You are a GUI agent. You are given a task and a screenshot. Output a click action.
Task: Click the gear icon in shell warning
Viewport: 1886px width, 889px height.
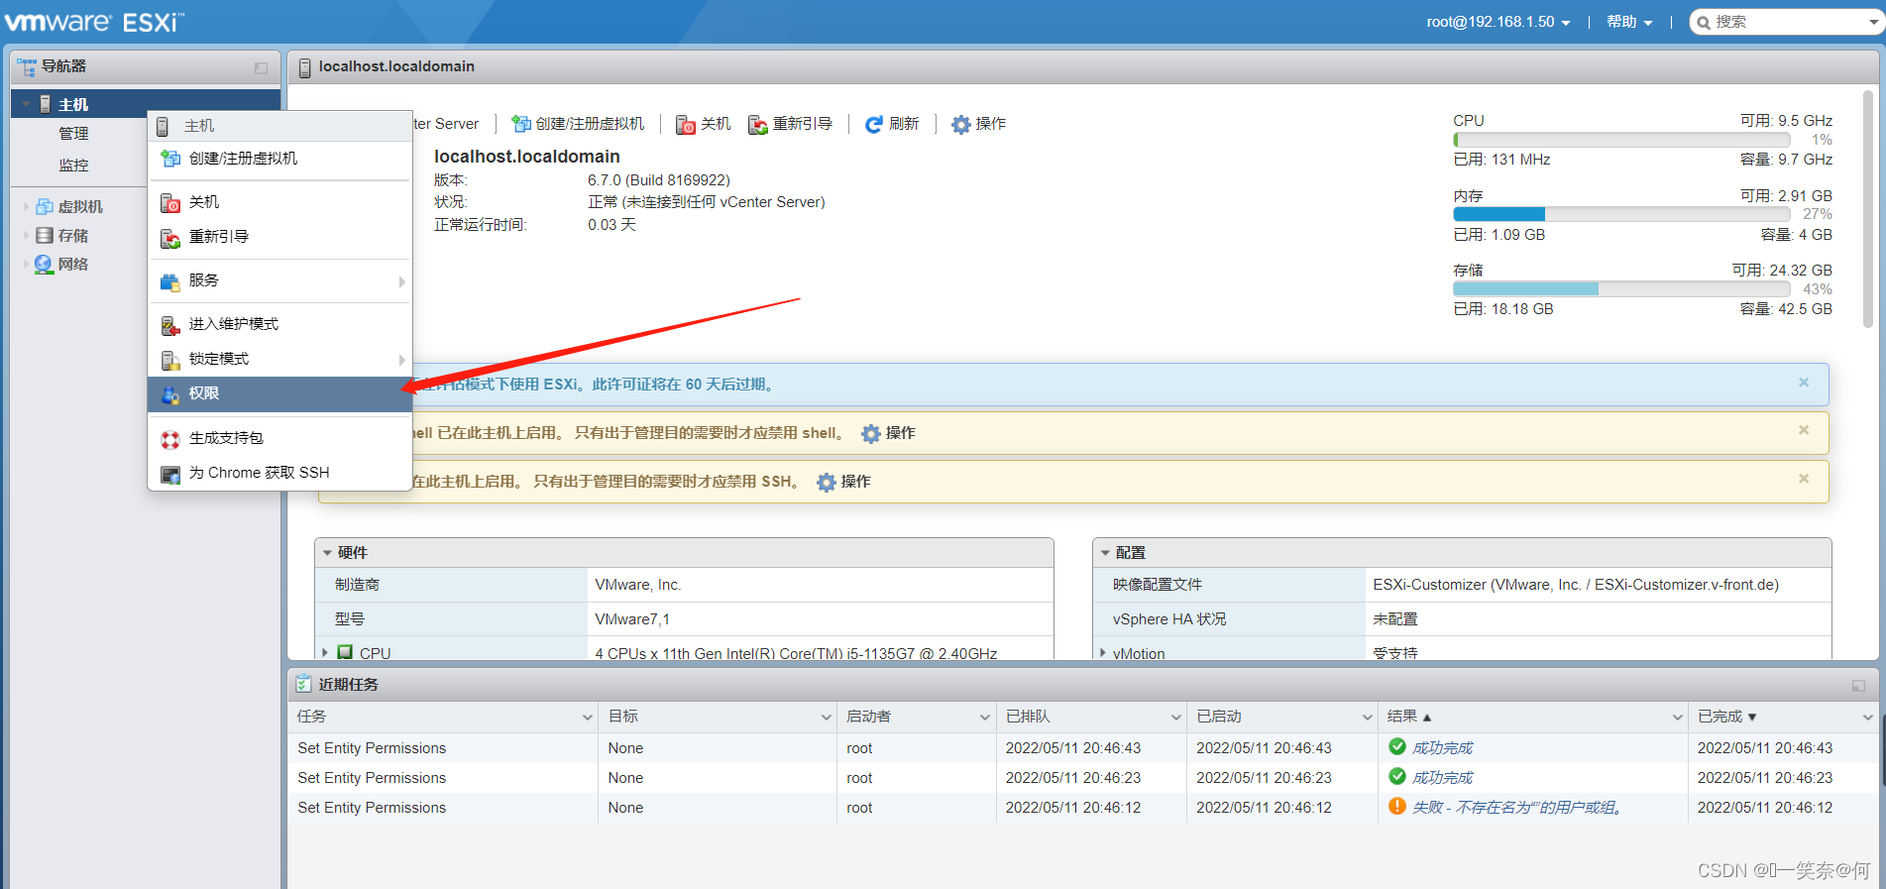[x=871, y=433]
